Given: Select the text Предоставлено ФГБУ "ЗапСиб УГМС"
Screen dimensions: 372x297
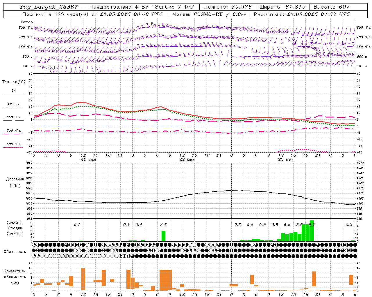Looking at the screenshot, I should pos(142,7).
